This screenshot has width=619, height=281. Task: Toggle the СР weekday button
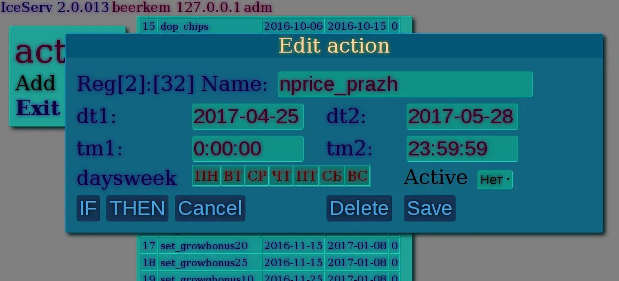[x=257, y=176]
